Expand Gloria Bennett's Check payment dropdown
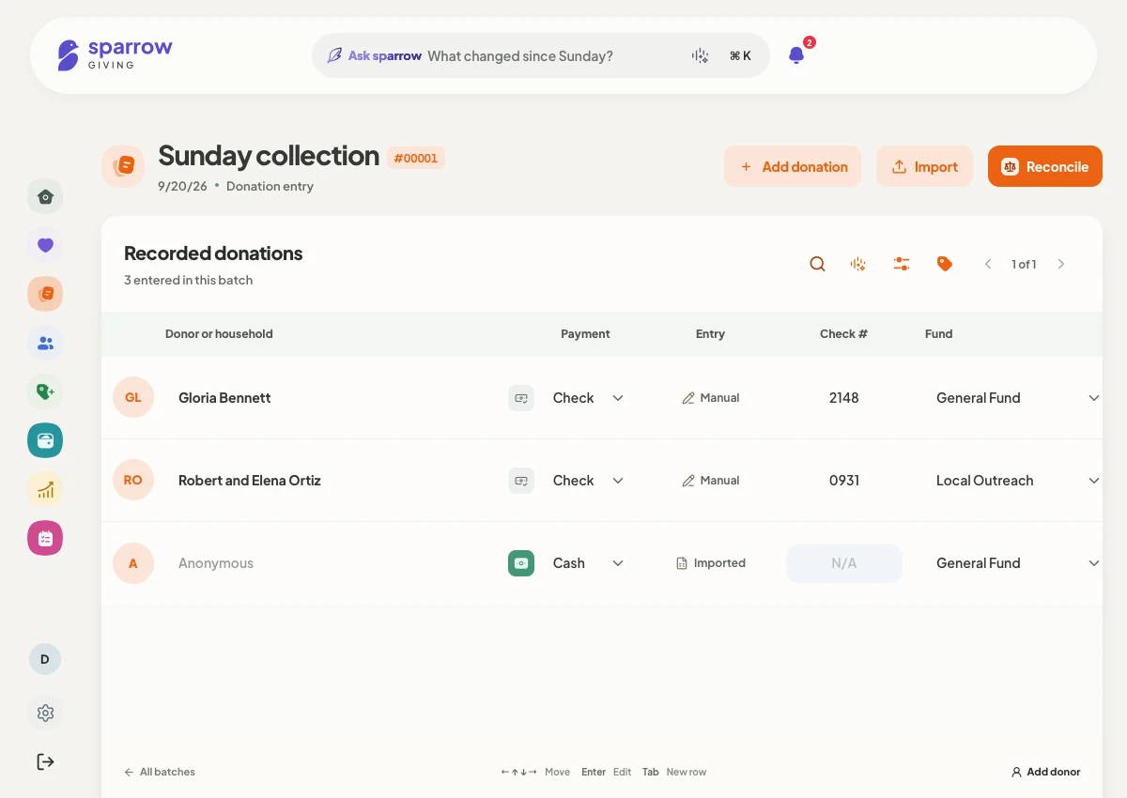 [x=588, y=398]
